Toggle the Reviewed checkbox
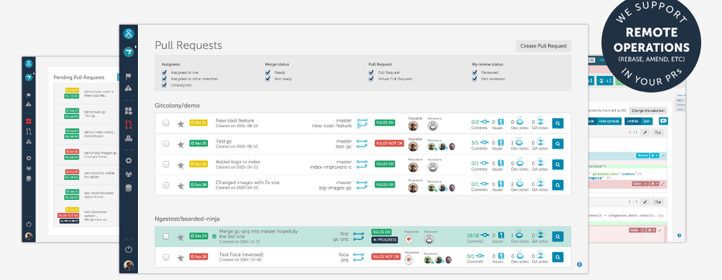 pos(475,72)
